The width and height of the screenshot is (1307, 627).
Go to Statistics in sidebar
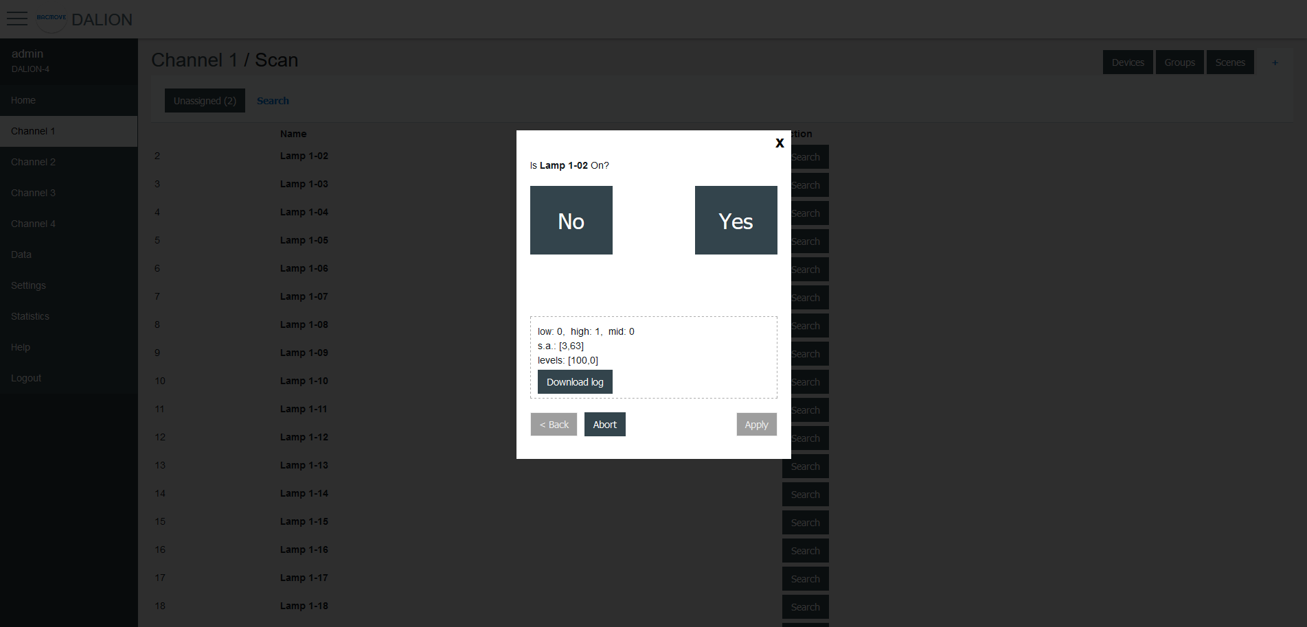coord(30,316)
